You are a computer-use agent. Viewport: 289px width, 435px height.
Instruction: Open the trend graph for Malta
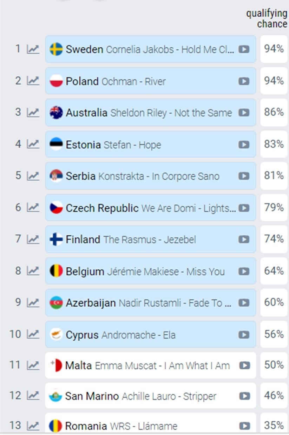click(33, 365)
